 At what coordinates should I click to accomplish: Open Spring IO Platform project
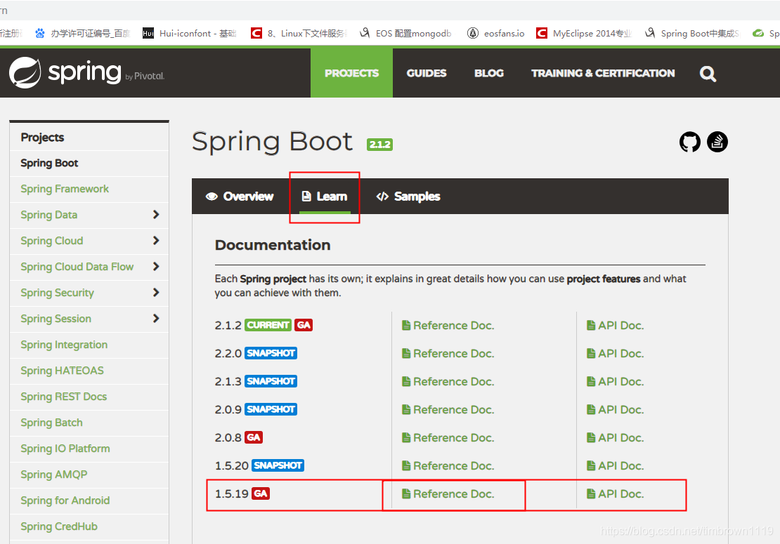[x=65, y=449]
